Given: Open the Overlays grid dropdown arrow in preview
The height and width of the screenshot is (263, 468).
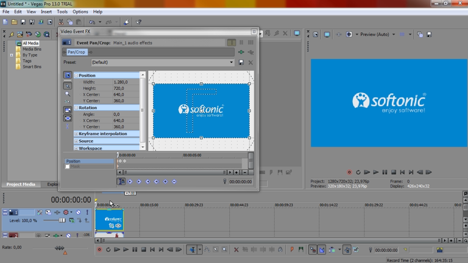Looking at the screenshot, I should pos(410,35).
